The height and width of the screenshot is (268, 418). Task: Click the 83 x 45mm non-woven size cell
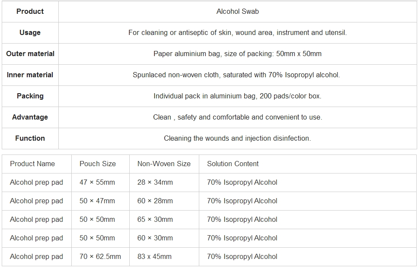click(x=154, y=256)
